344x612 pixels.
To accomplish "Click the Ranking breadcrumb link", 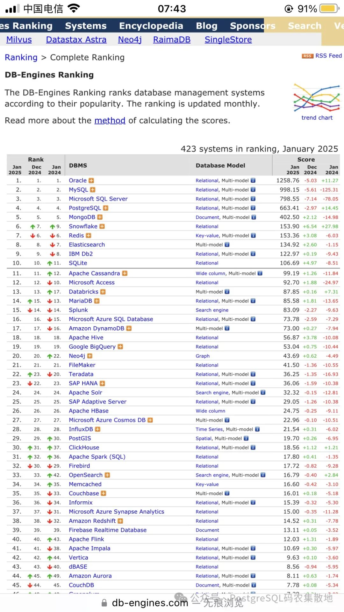I will 21,57.
